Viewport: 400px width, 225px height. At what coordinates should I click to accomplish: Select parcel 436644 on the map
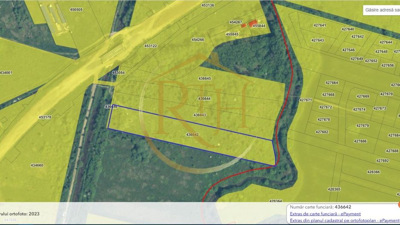point(204,99)
